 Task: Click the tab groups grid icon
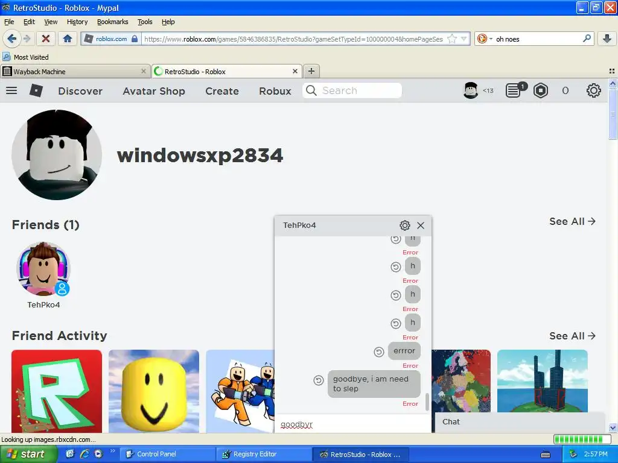click(x=612, y=71)
